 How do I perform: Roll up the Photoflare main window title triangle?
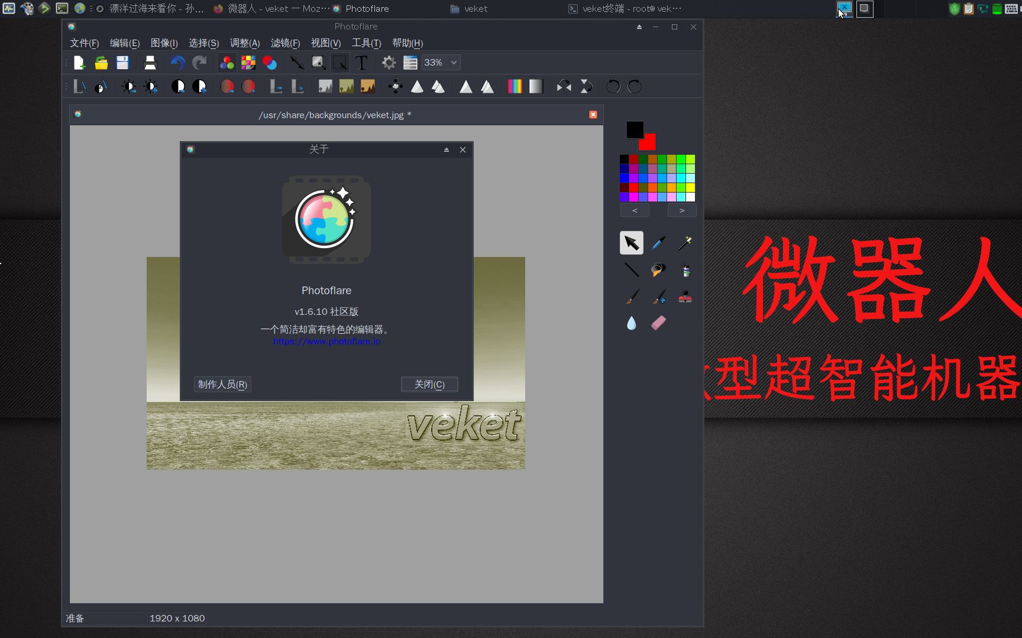coord(639,27)
